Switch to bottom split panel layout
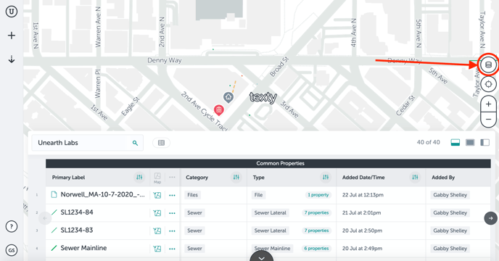 pos(455,143)
